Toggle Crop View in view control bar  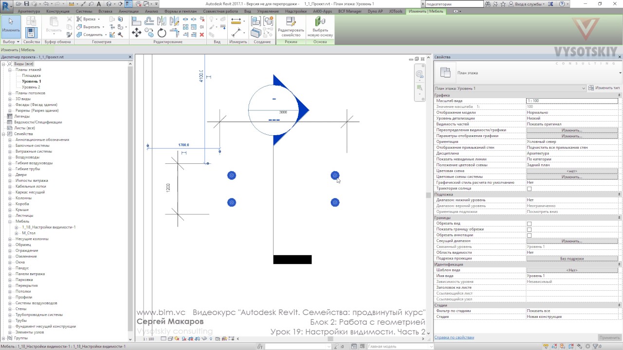tap(191, 339)
